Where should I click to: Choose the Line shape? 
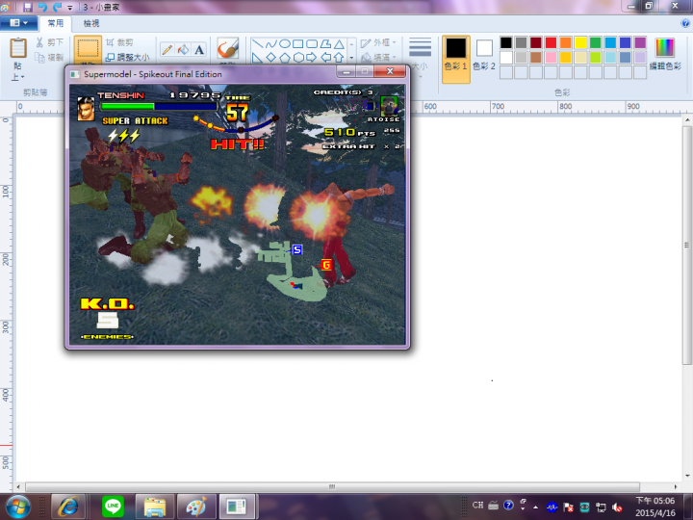click(258, 43)
